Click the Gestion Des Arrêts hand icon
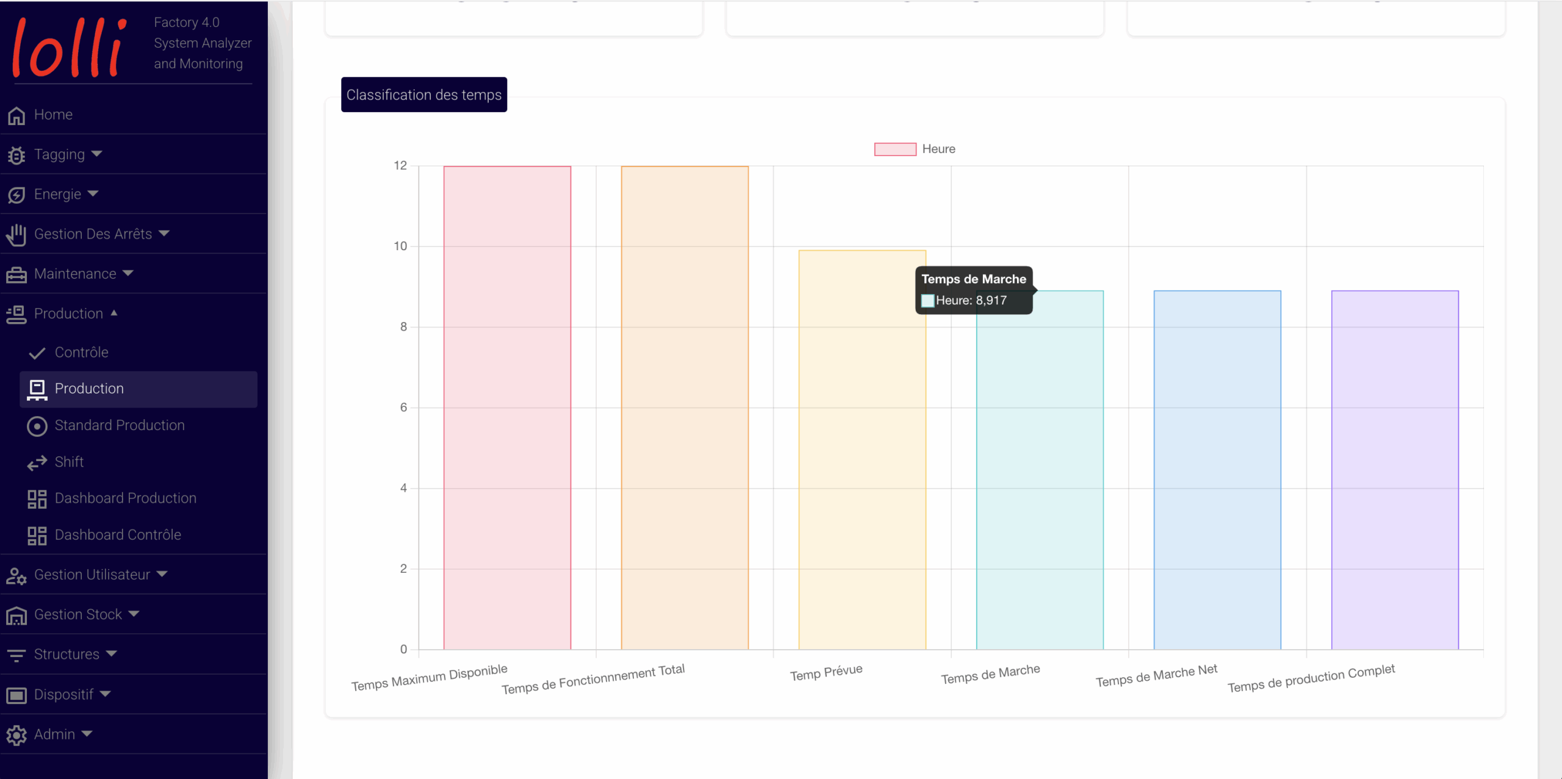Viewport: 1562px width, 779px height. pos(16,234)
